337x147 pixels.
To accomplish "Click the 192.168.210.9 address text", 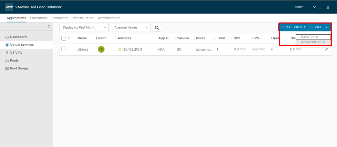I will (x=132, y=49).
